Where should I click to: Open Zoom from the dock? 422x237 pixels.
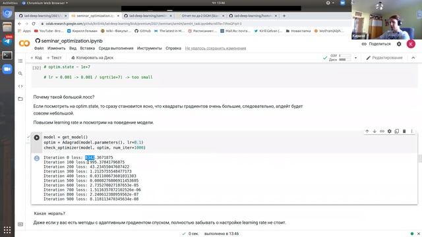pyautogui.click(x=7, y=69)
